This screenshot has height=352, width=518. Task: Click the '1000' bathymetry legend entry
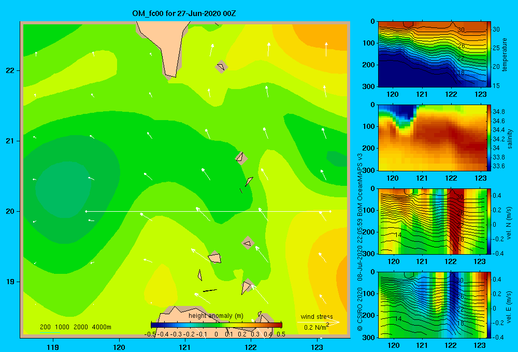[62, 327]
